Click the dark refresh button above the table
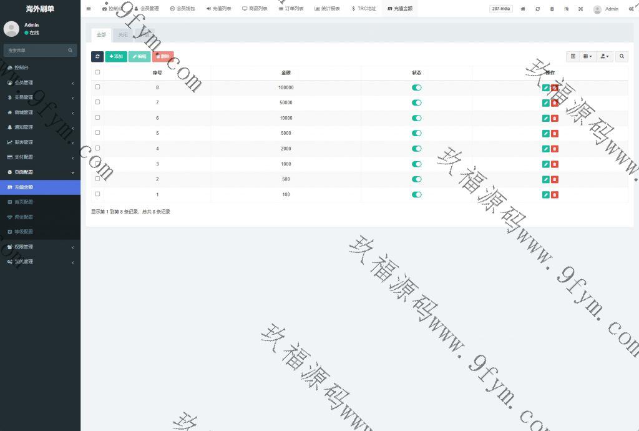 (x=97, y=56)
